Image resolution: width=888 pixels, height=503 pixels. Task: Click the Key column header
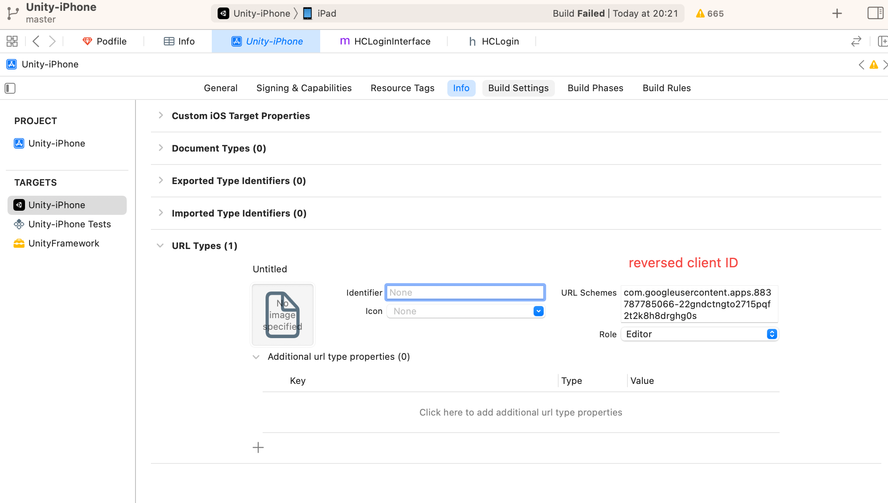(x=298, y=381)
